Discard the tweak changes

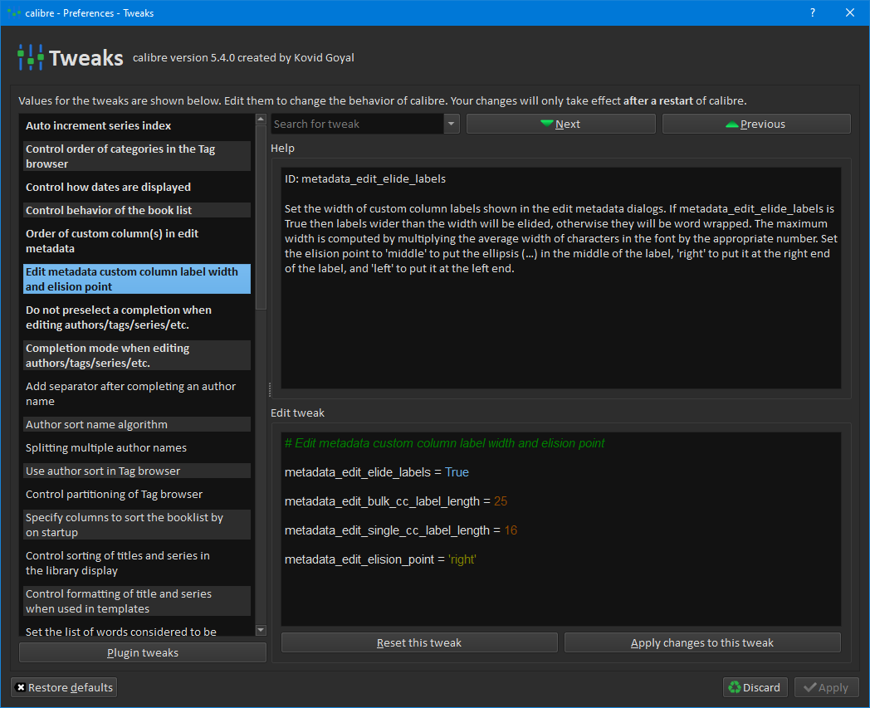point(754,687)
